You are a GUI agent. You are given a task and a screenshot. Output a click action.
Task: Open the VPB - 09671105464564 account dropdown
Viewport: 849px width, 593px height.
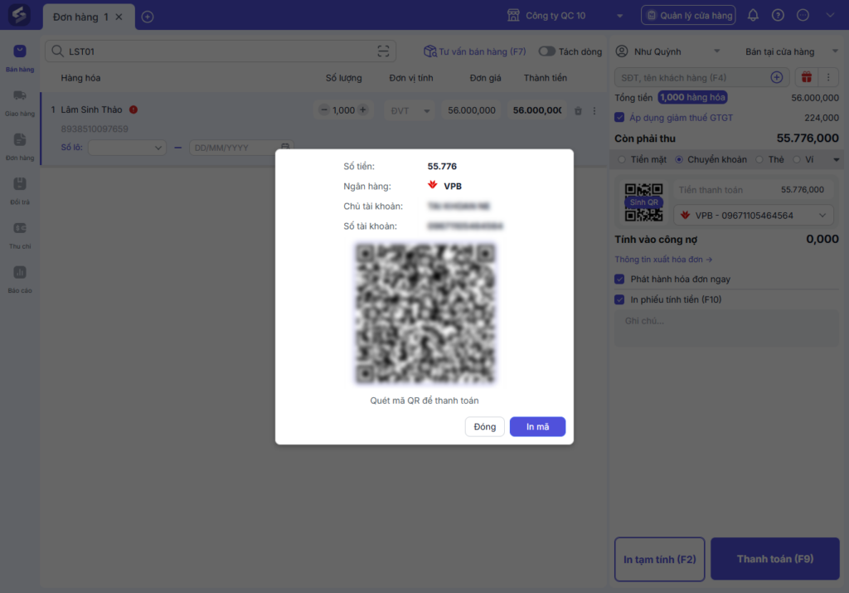pyautogui.click(x=753, y=216)
